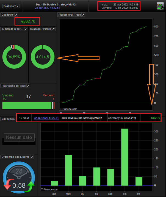The width and height of the screenshot is (166, 197).
Task: Click wrench icon next to Guadagni / Perdite
Action: (x=54, y=29)
